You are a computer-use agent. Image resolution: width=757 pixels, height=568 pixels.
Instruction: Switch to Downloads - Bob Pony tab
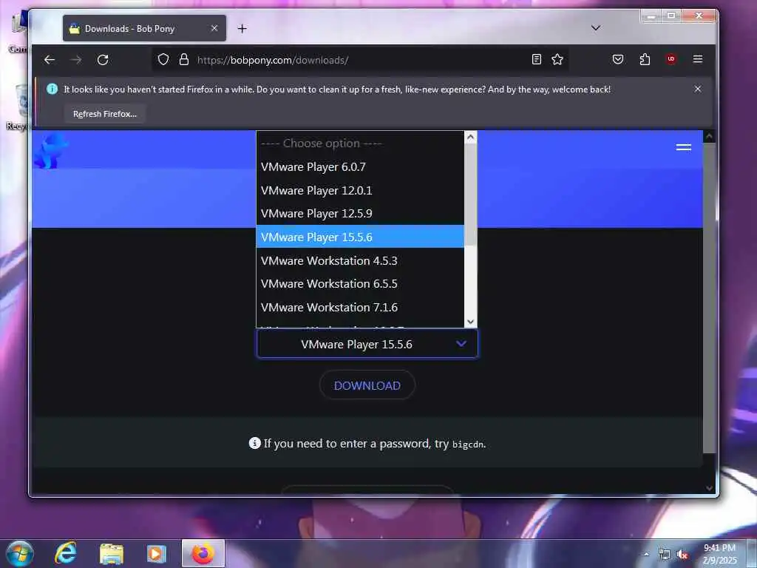pos(144,29)
